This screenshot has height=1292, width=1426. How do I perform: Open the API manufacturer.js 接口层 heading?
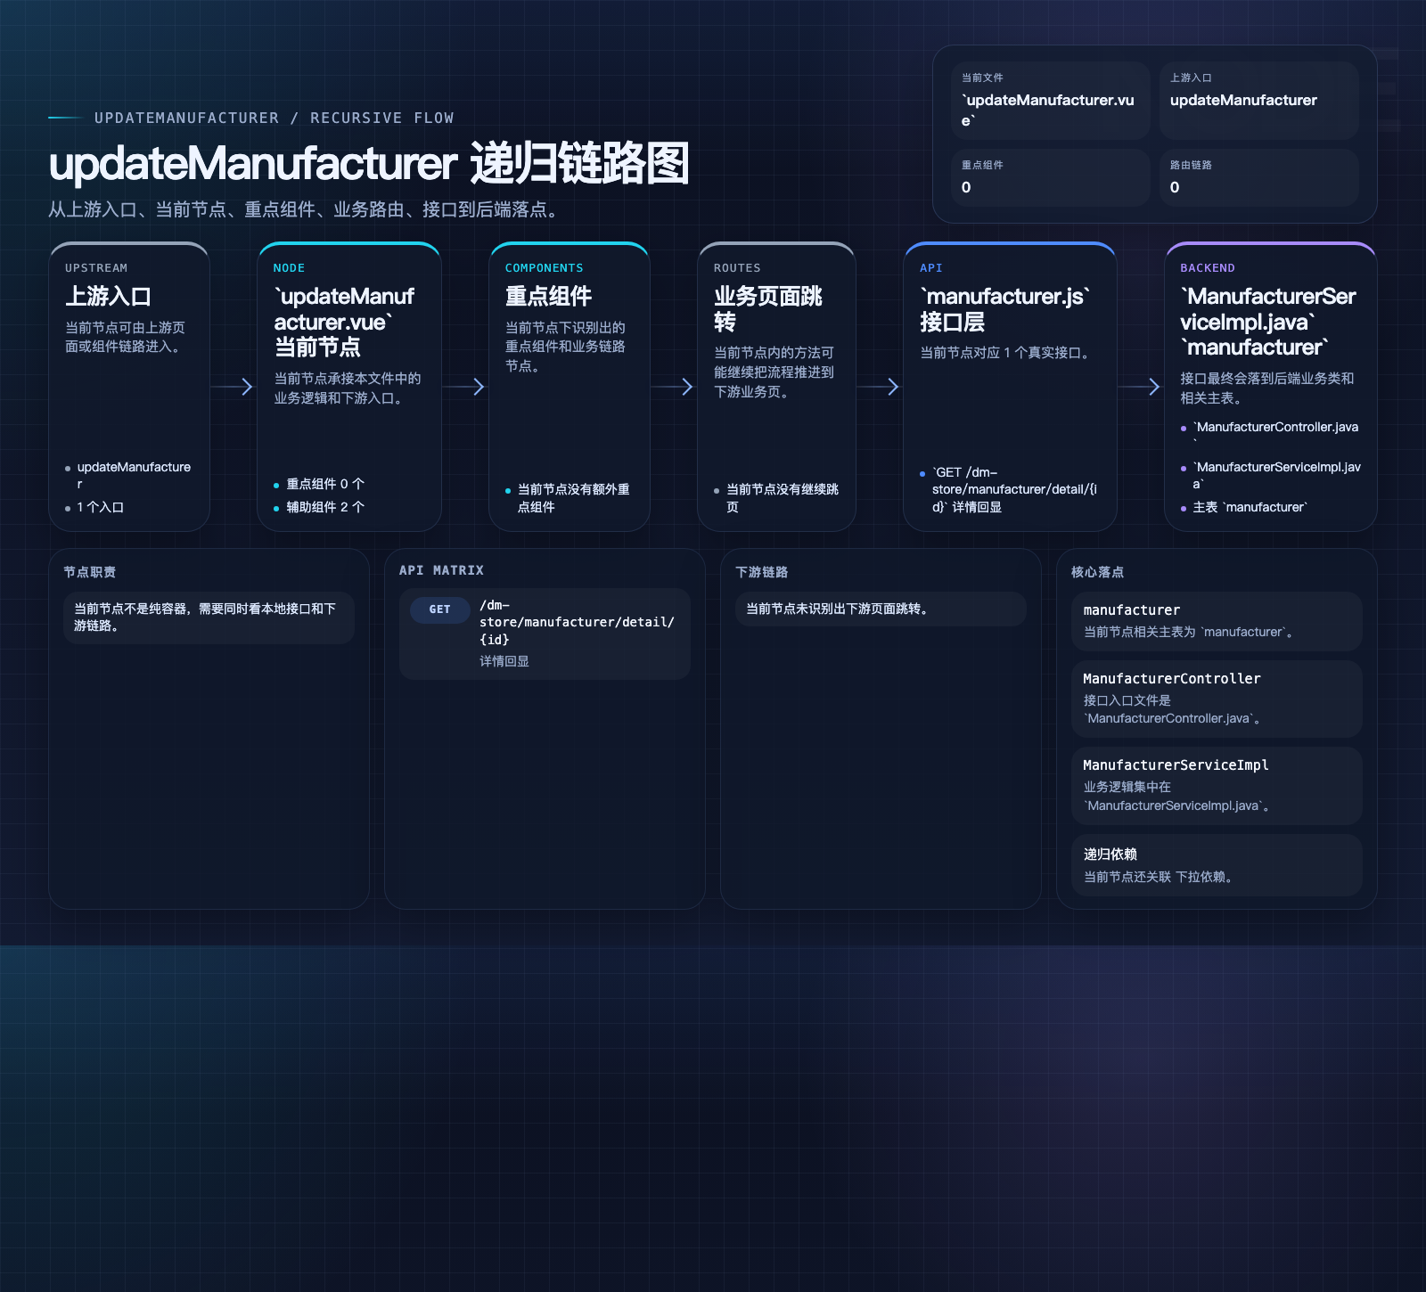[1005, 308]
